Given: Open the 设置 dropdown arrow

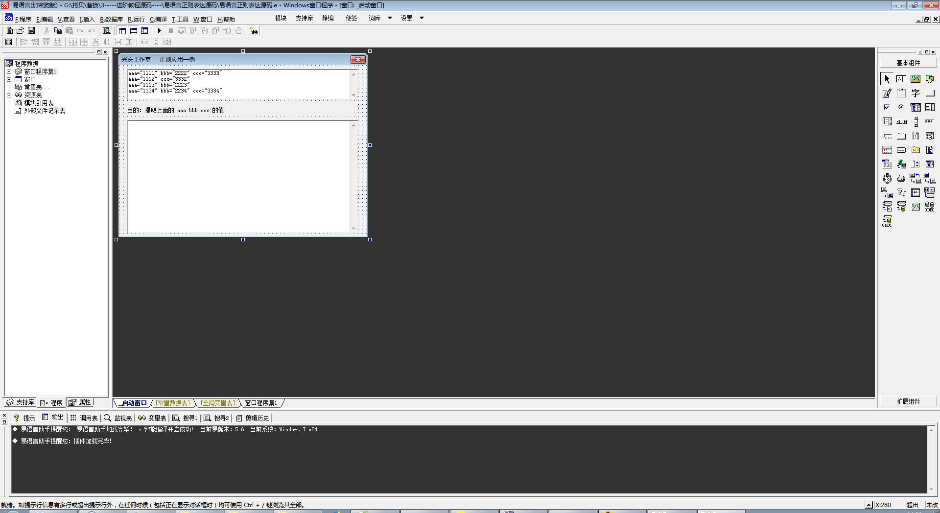Looking at the screenshot, I should tap(422, 18).
